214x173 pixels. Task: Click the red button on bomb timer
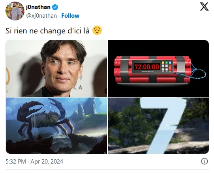click(170, 68)
